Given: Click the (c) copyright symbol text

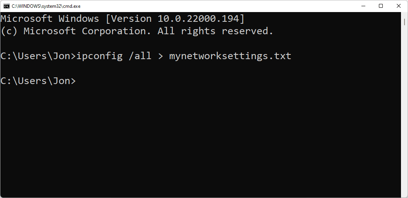Looking at the screenshot, I should 9,31.
